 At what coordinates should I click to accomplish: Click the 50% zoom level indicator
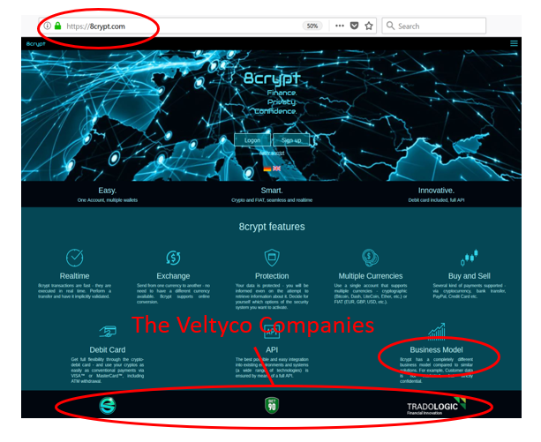pyautogui.click(x=312, y=26)
